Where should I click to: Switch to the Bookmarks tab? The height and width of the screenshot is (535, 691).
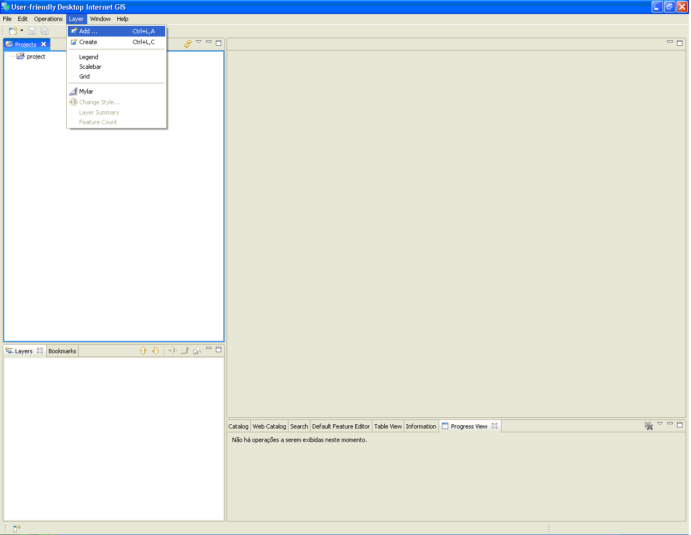point(62,351)
